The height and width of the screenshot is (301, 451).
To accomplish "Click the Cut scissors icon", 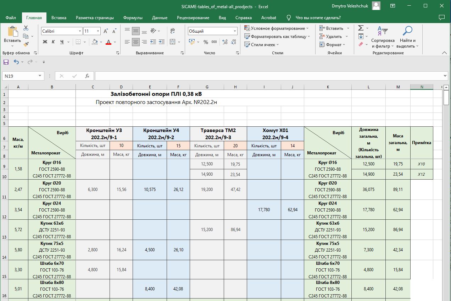I will click(x=26, y=28).
